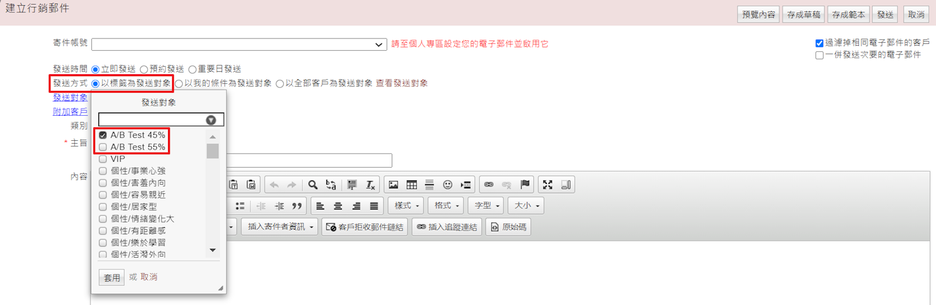Remove formatting with the Tx icon
The width and height of the screenshot is (936, 305).
point(370,185)
